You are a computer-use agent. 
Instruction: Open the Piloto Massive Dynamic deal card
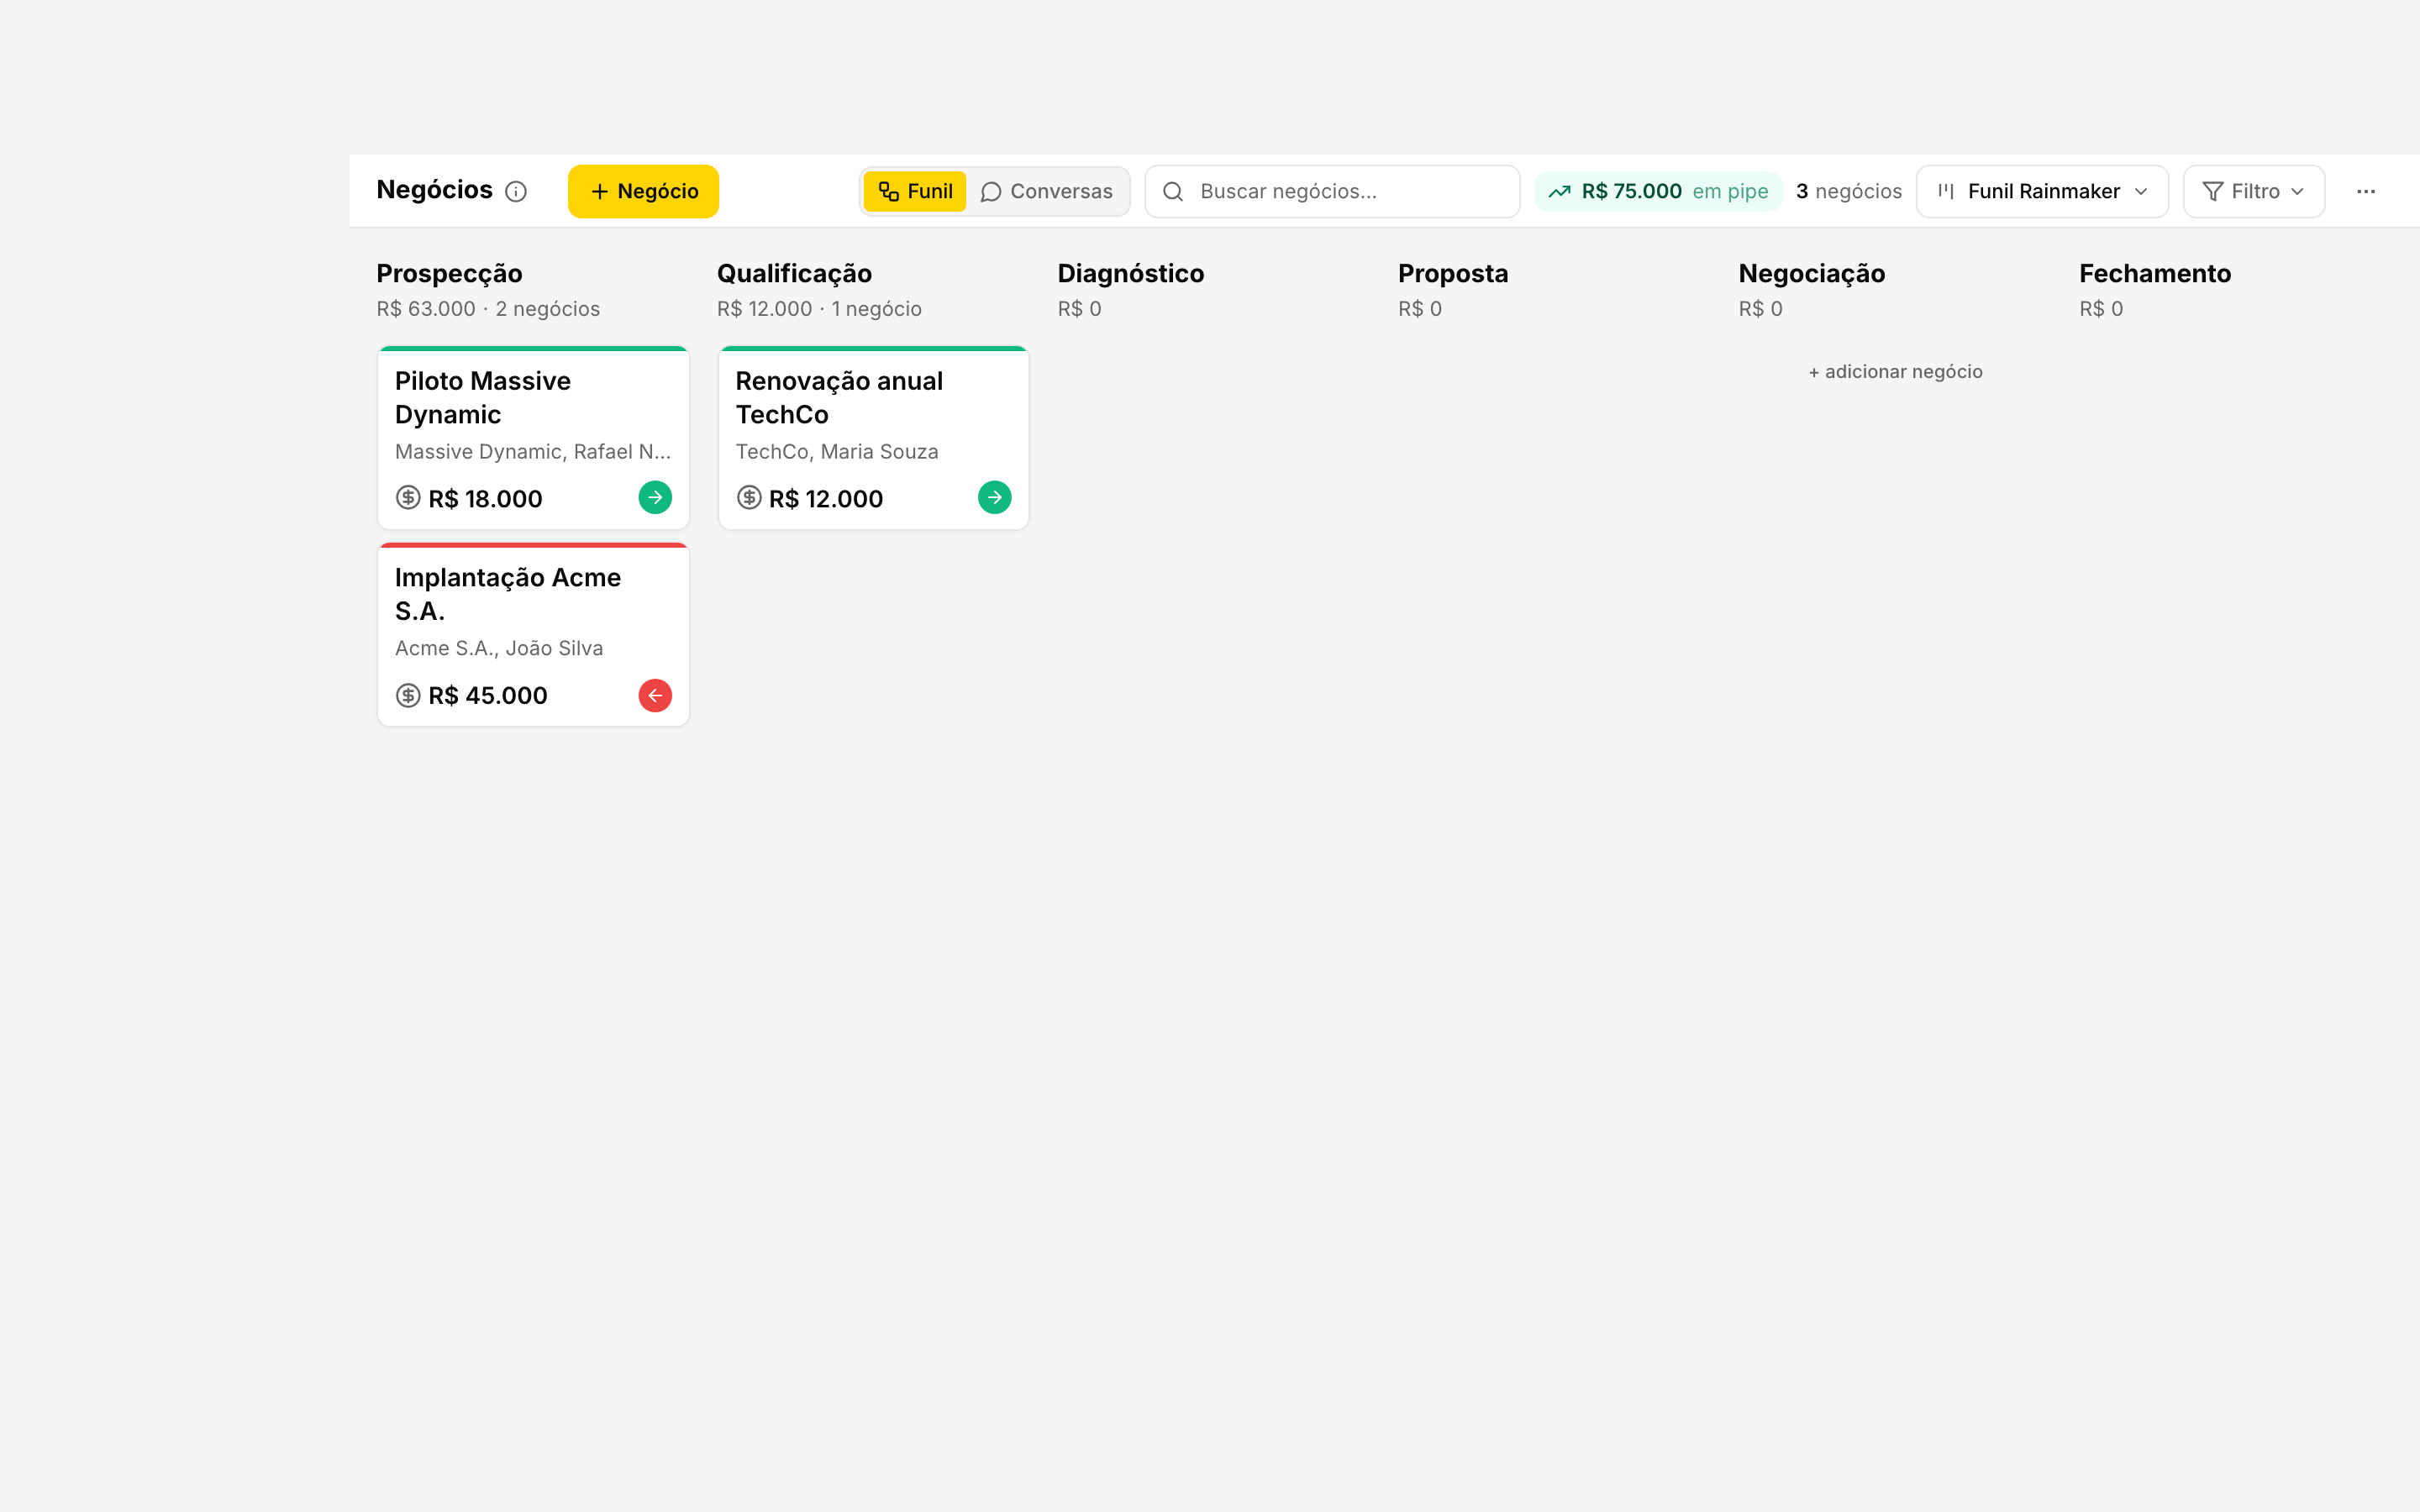533,438
